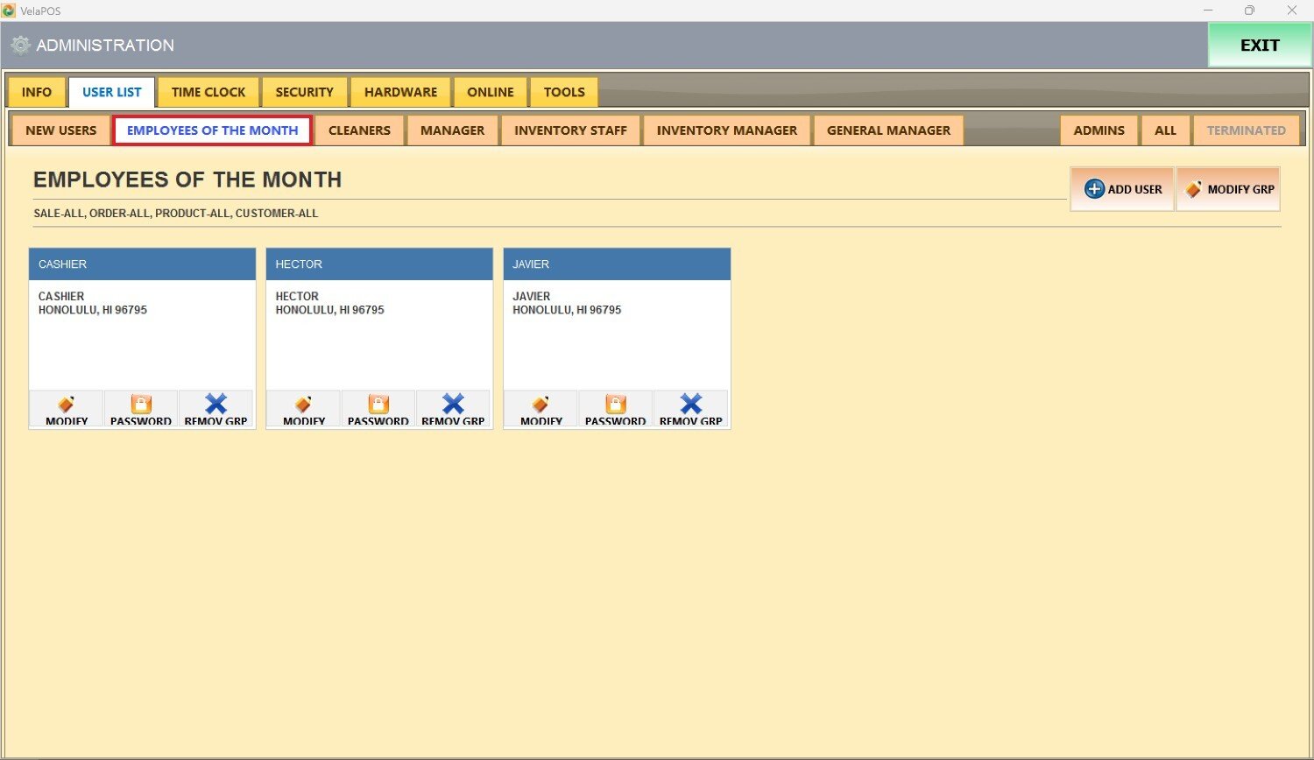Open the Security tab
Screen dimensions: 1314x760
coord(304,92)
